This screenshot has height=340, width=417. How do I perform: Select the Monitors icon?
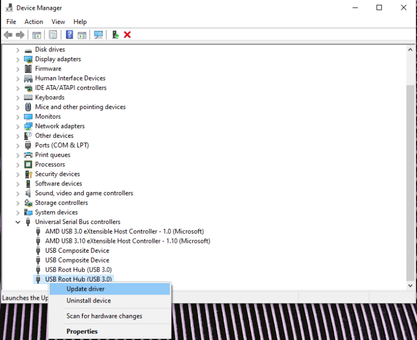click(x=28, y=117)
